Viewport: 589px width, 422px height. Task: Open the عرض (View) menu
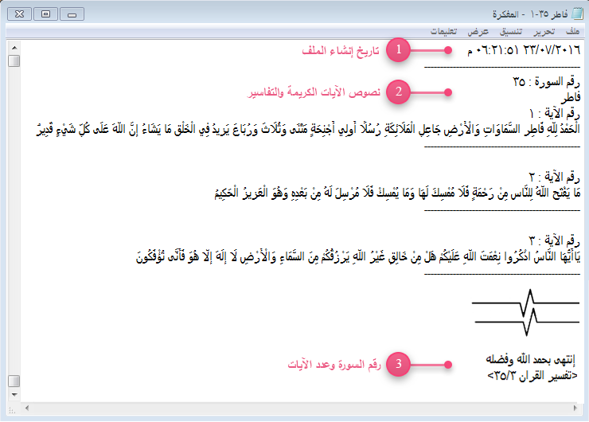478,31
